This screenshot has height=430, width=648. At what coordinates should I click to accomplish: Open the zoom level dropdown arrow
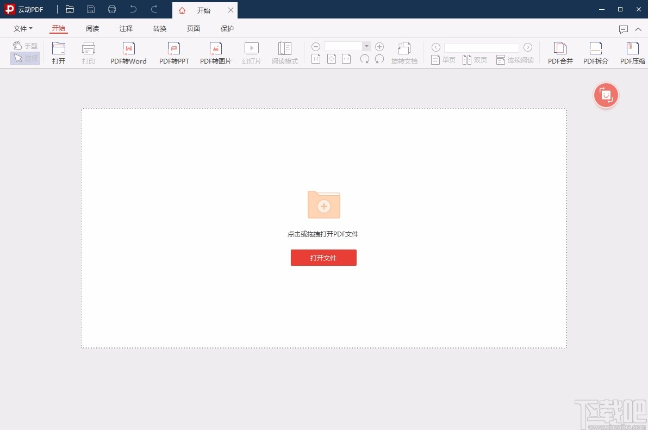coord(366,46)
